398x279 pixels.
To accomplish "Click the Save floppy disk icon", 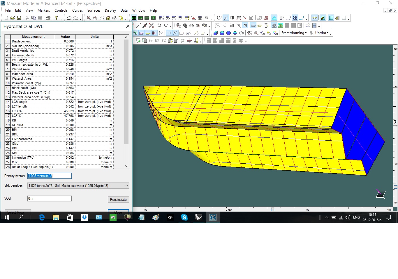I will [19, 18].
